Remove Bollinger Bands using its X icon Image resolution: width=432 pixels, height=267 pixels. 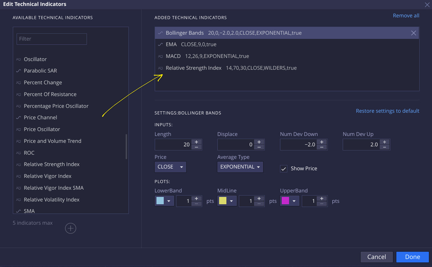[x=413, y=33]
